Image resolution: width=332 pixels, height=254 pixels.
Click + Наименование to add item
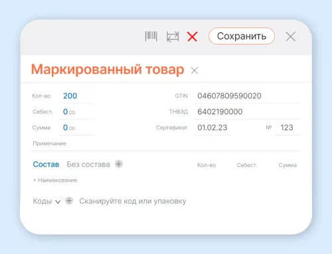(55, 180)
